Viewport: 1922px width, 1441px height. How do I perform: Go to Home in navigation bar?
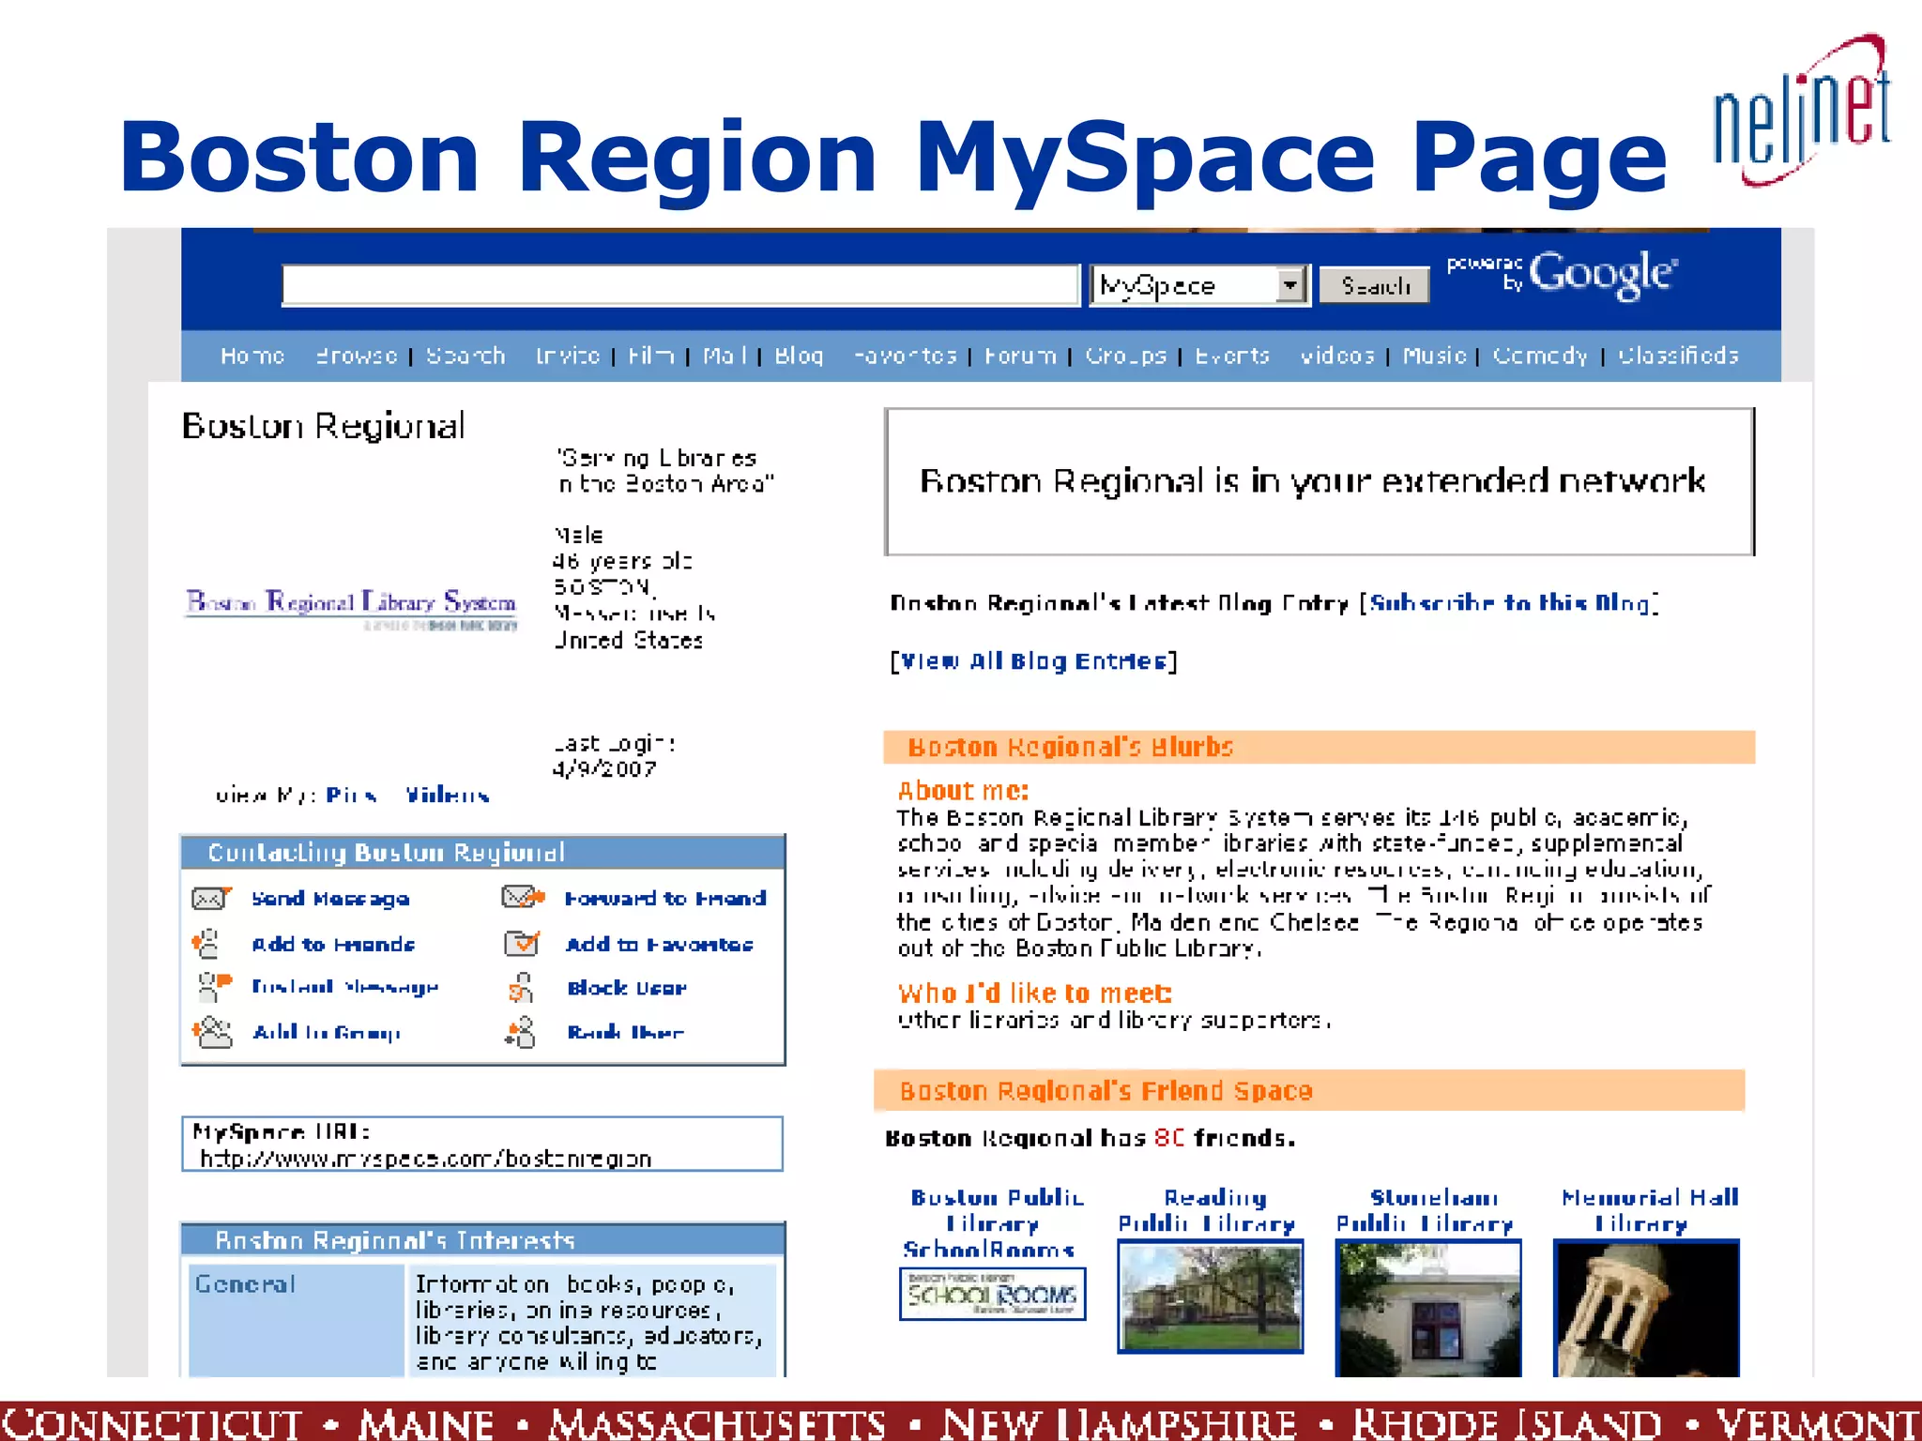(x=252, y=356)
